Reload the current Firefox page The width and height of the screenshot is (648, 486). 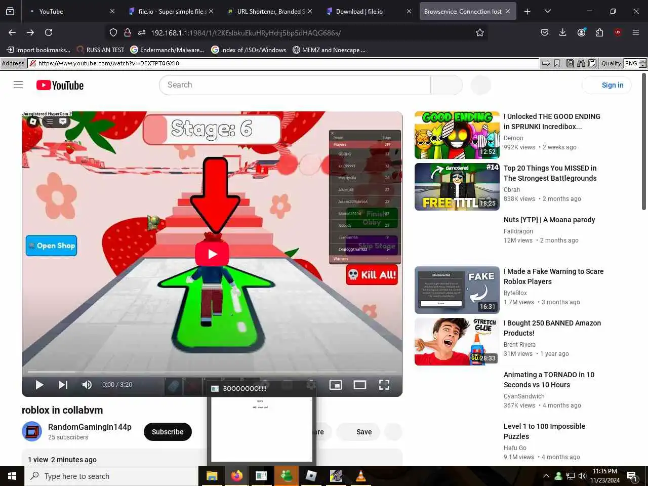click(49, 32)
